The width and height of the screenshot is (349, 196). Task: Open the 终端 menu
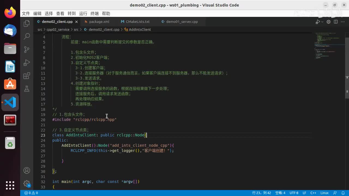pos(95,14)
